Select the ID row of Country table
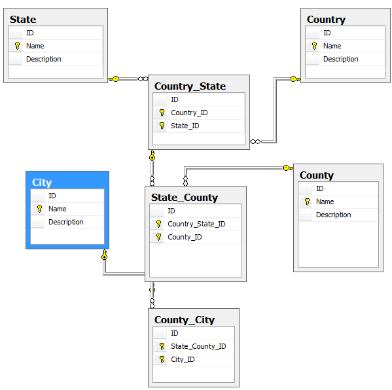Viewport: 392px width, 390px height. (346, 33)
